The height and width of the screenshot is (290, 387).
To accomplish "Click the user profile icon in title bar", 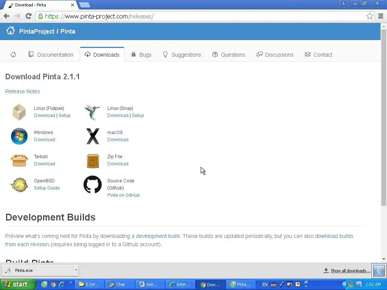I will pos(343,3).
